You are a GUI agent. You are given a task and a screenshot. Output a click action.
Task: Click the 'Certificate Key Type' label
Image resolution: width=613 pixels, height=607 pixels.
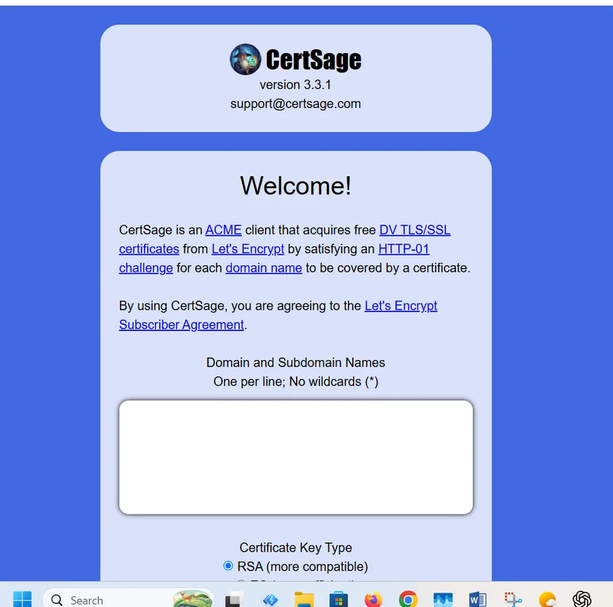coord(295,548)
